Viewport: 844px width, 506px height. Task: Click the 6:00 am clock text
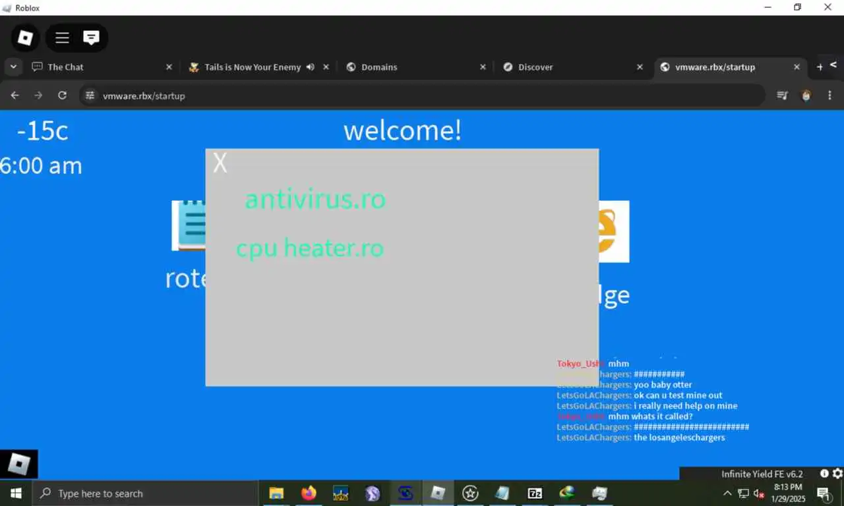pyautogui.click(x=41, y=165)
